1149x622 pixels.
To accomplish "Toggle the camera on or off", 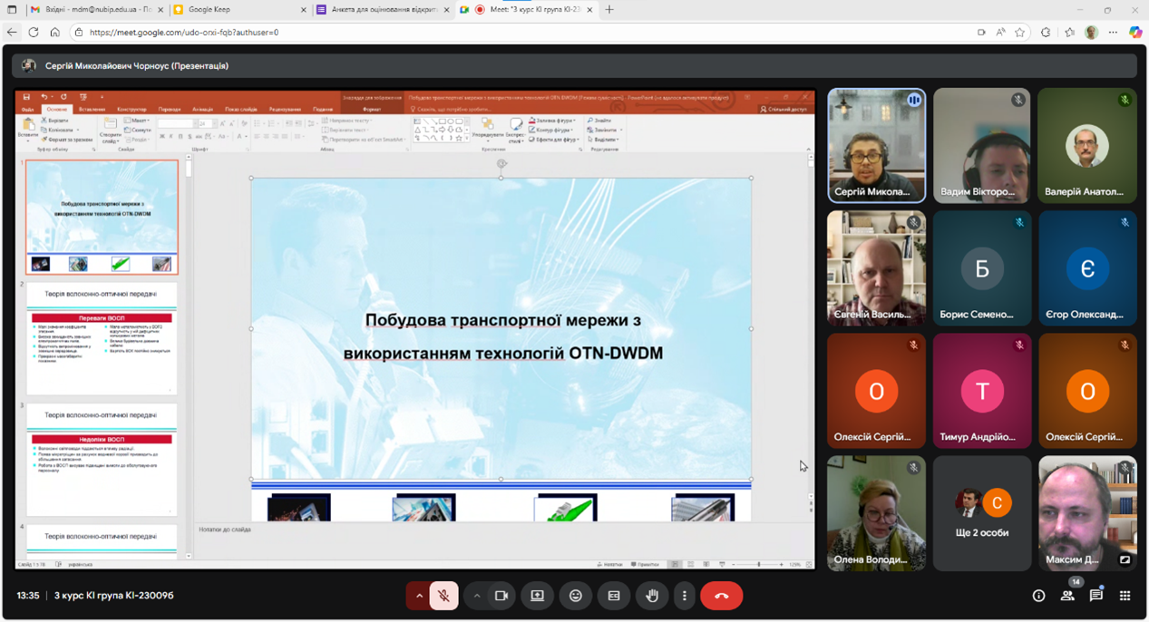I will click(x=501, y=596).
